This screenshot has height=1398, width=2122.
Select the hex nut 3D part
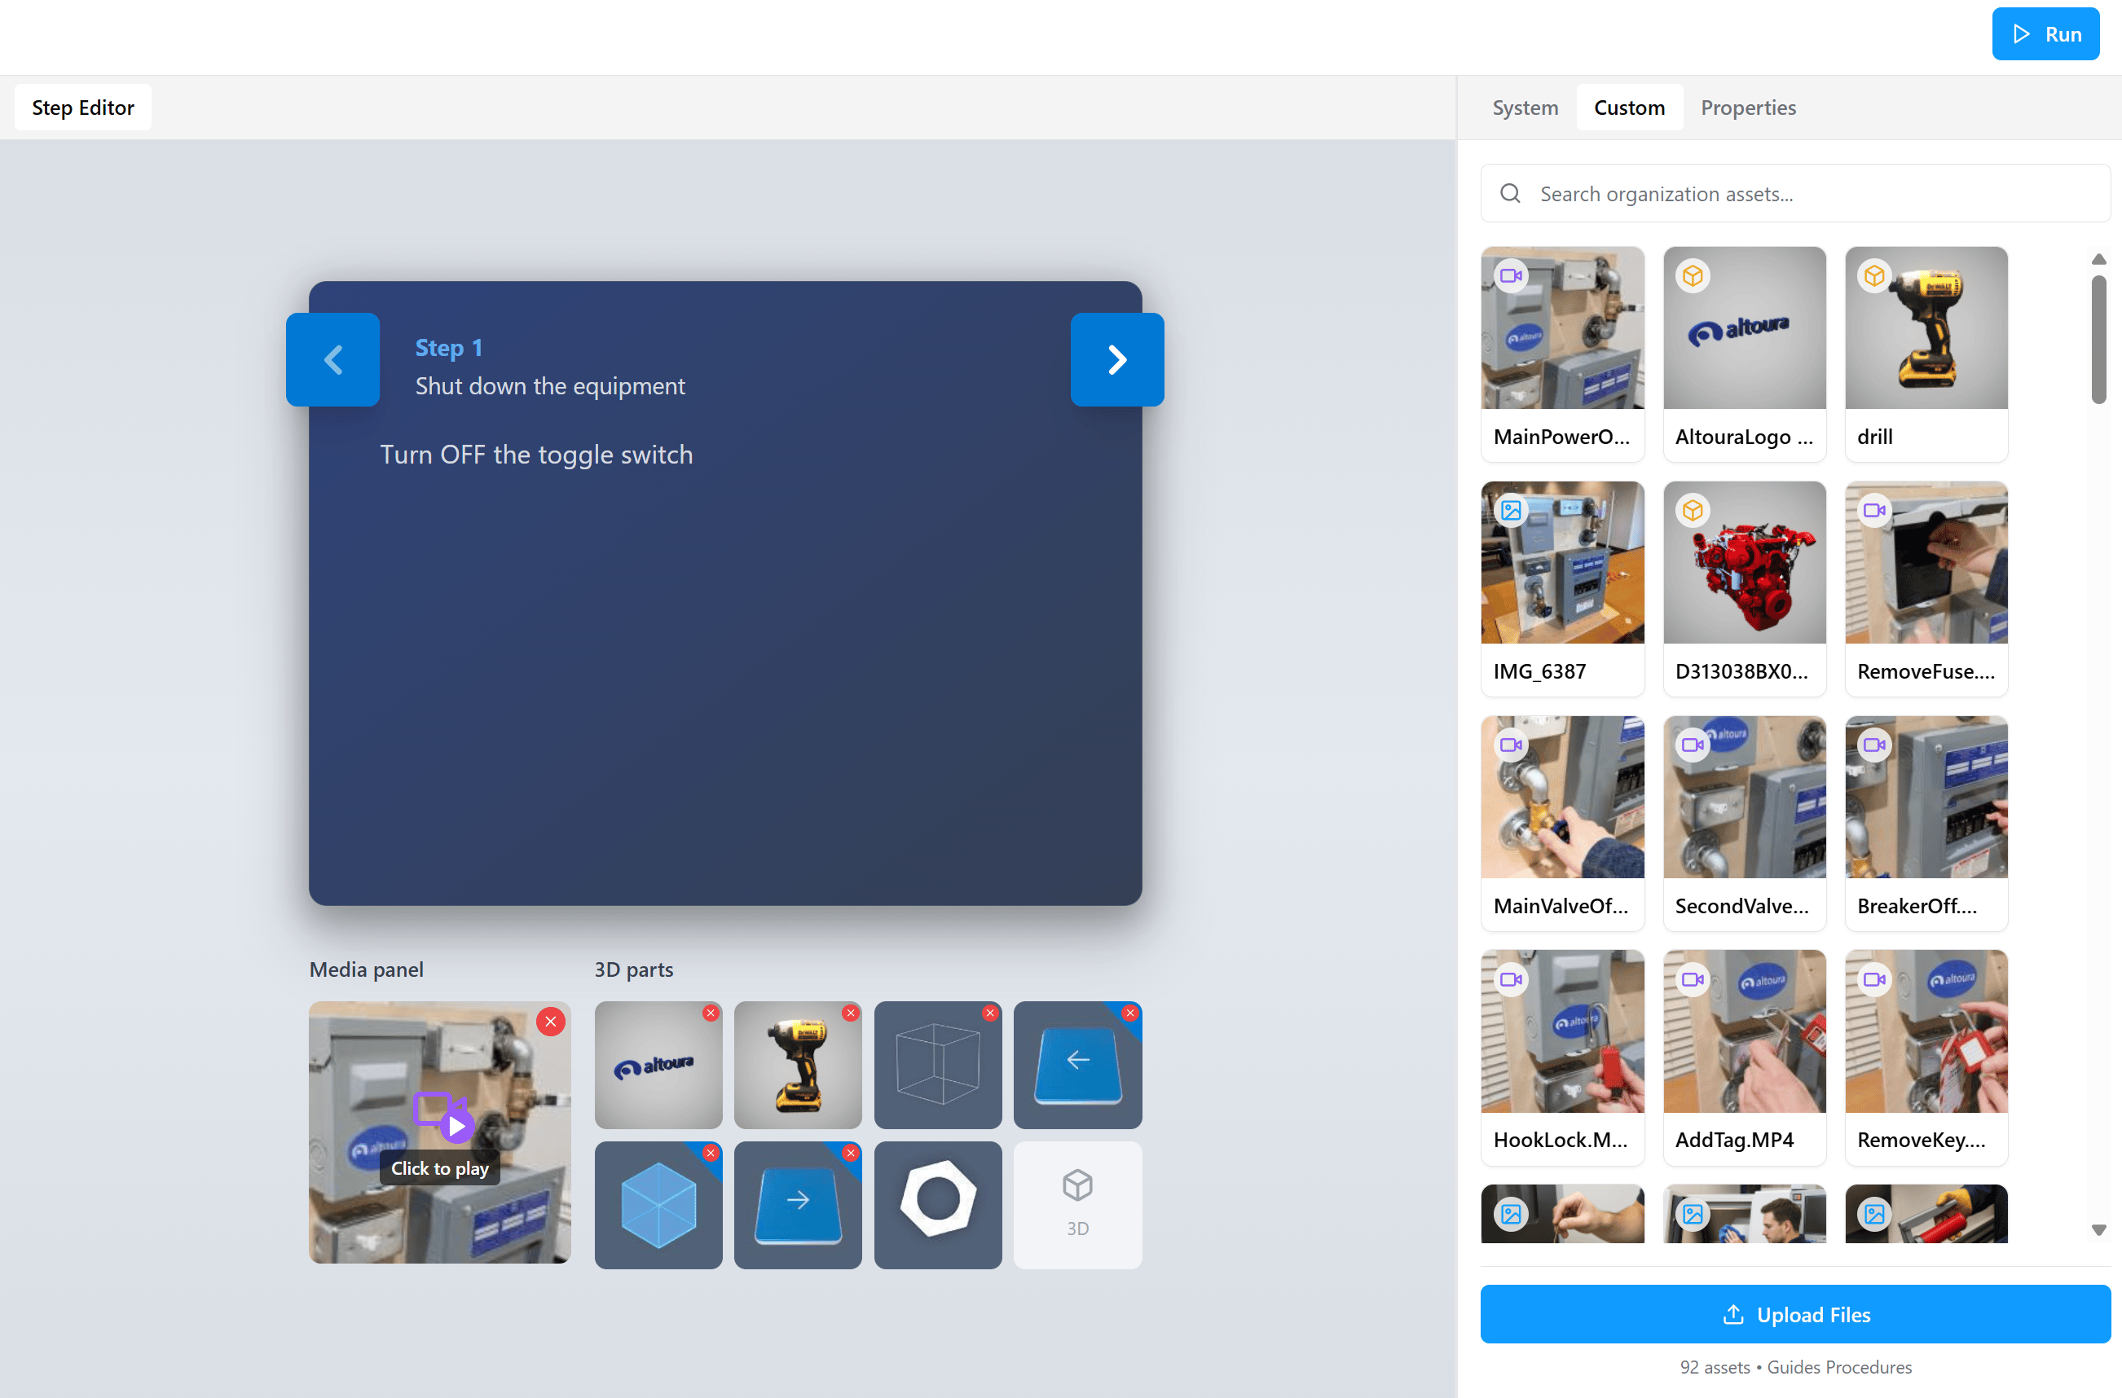(937, 1205)
